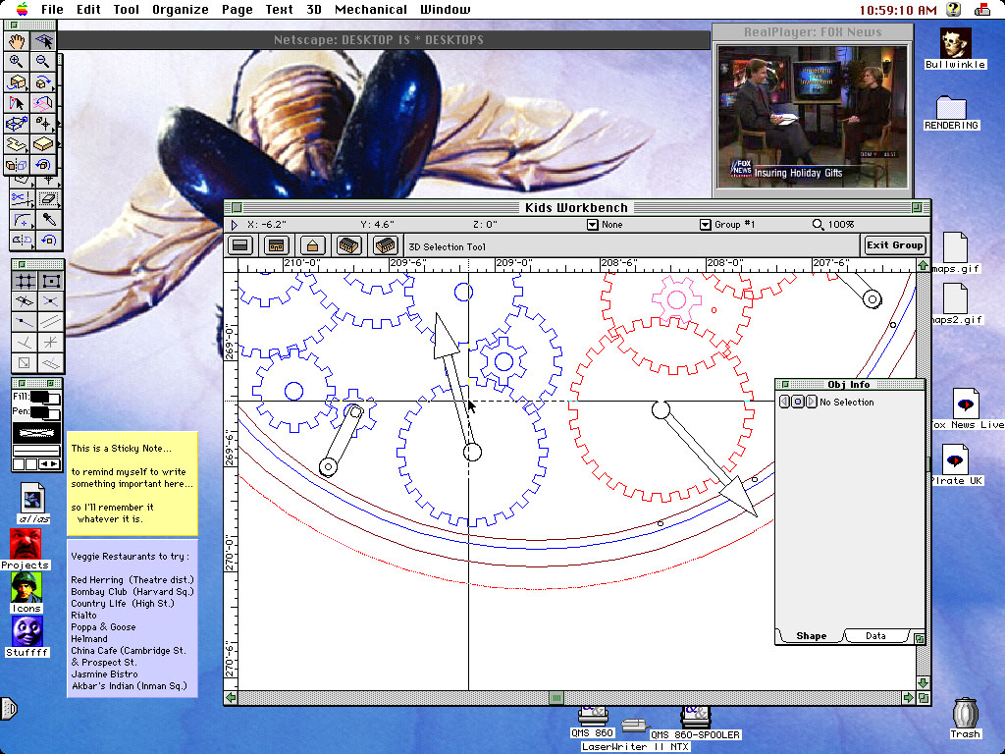Open the Mechanical menu
The height and width of the screenshot is (754, 1005).
(371, 10)
